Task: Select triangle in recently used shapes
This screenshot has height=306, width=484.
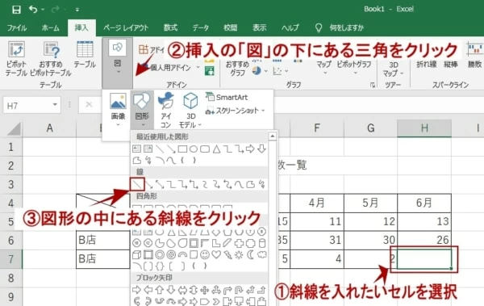Action: coord(217,149)
